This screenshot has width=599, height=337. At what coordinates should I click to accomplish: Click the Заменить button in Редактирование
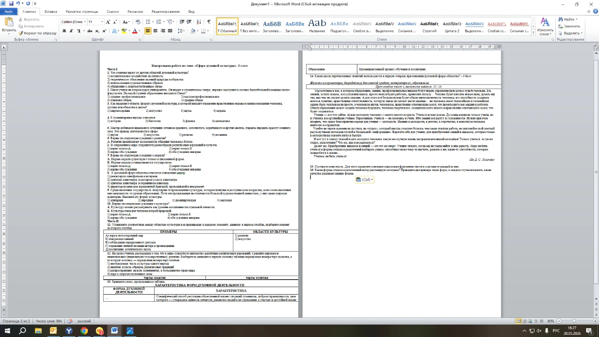tap(569, 26)
